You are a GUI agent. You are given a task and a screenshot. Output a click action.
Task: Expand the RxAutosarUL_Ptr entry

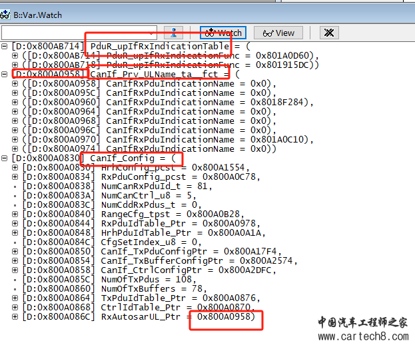15,316
